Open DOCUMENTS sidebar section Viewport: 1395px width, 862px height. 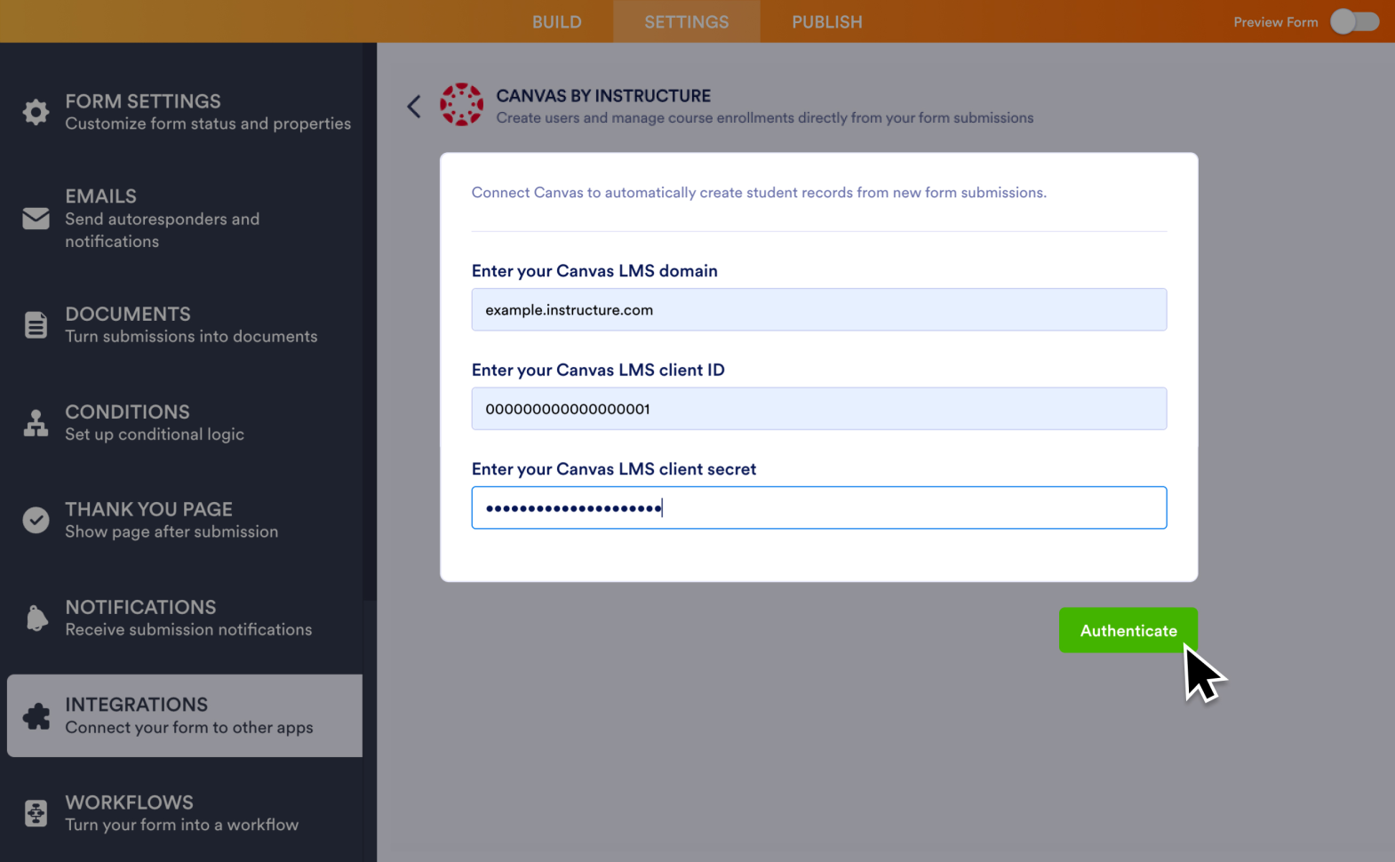point(185,325)
